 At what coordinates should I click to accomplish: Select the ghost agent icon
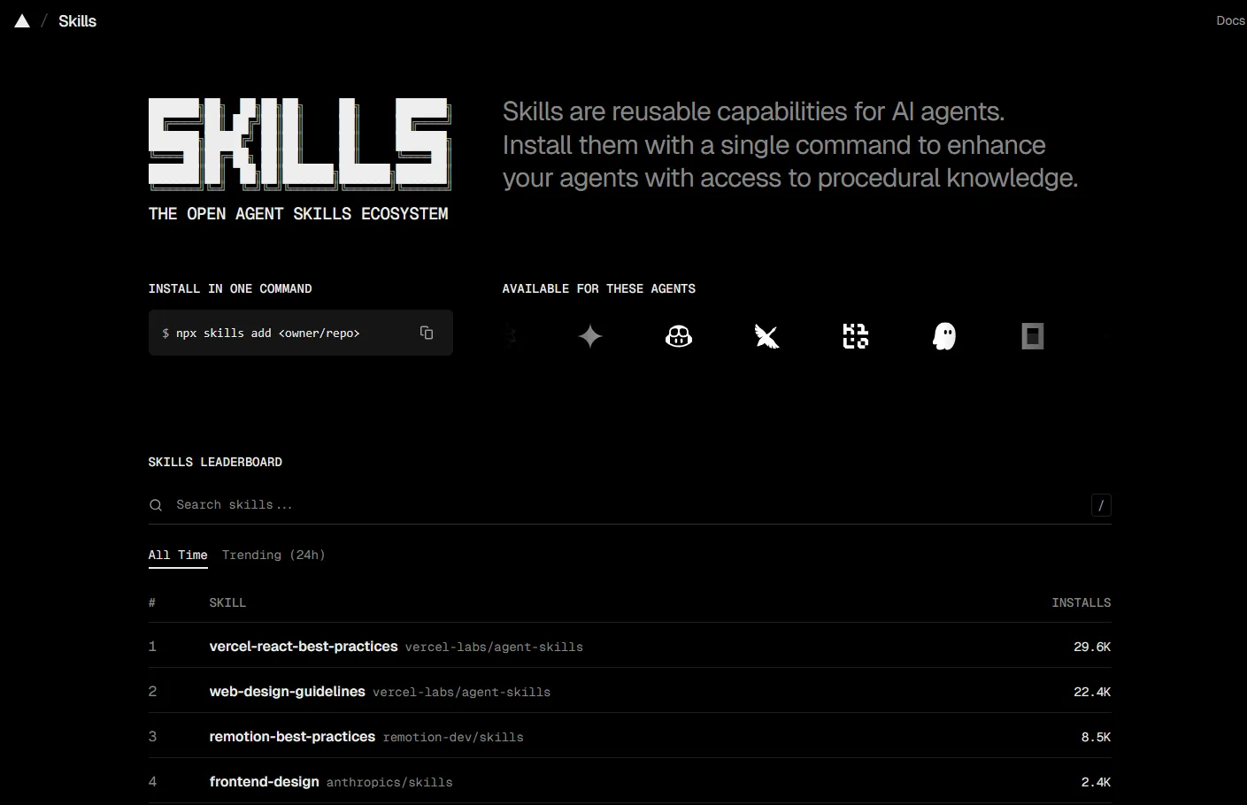[x=943, y=336]
